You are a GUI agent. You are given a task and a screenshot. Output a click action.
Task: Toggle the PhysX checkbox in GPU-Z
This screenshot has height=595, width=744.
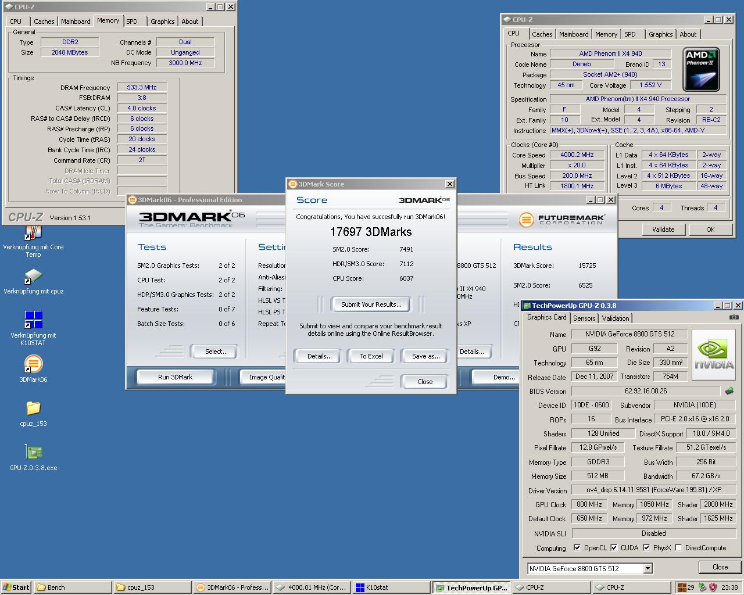(x=646, y=547)
